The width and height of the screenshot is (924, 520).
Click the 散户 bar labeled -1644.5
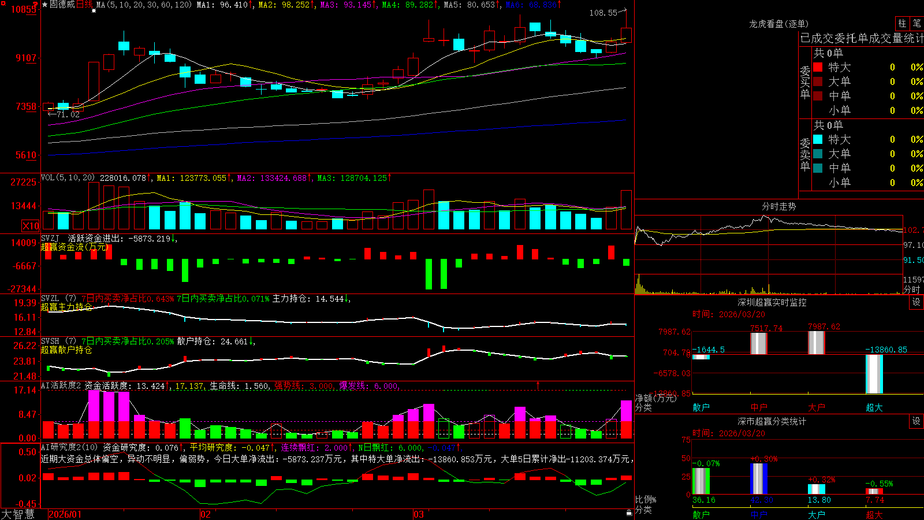point(701,357)
